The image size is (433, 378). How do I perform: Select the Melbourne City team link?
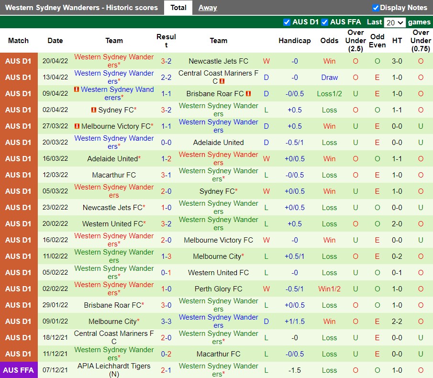coord(219,256)
